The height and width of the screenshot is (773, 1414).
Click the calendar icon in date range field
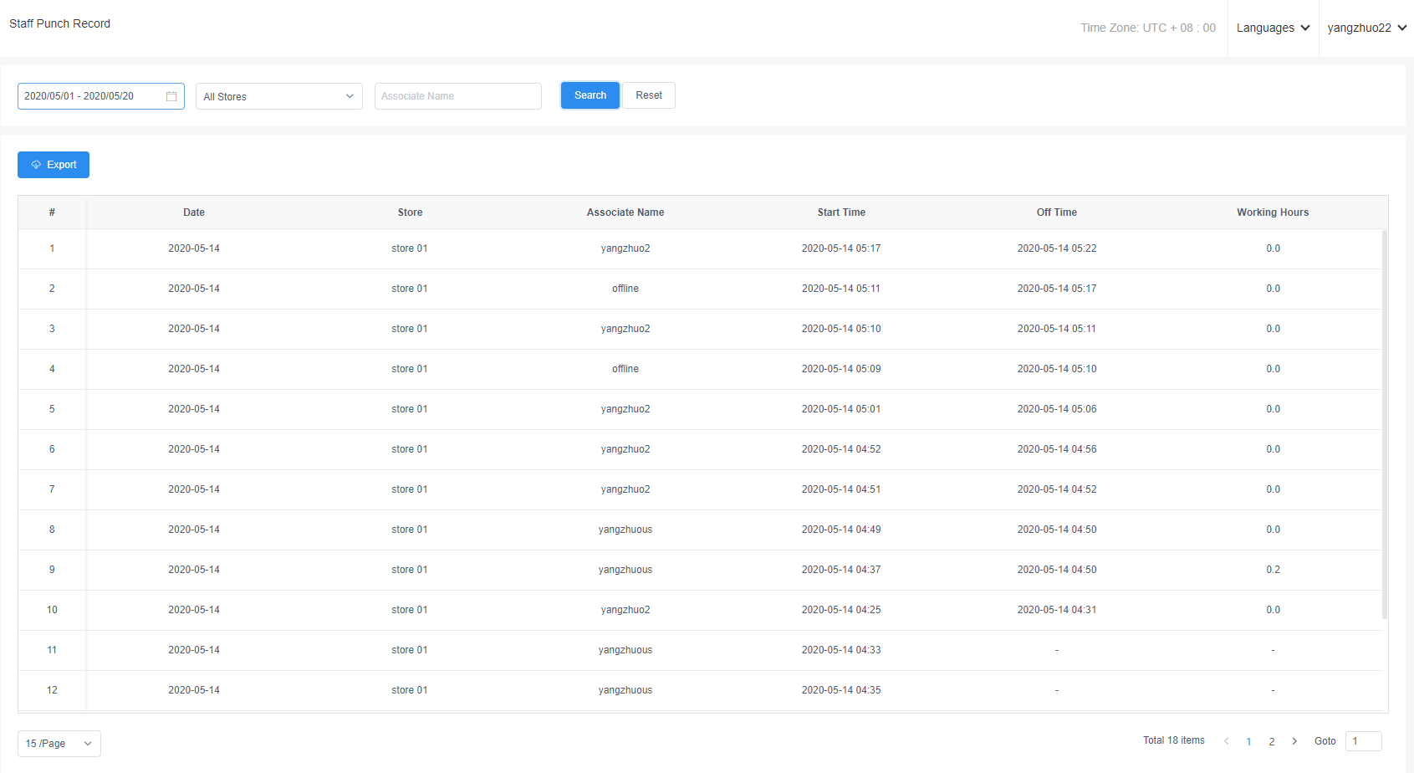tap(171, 96)
